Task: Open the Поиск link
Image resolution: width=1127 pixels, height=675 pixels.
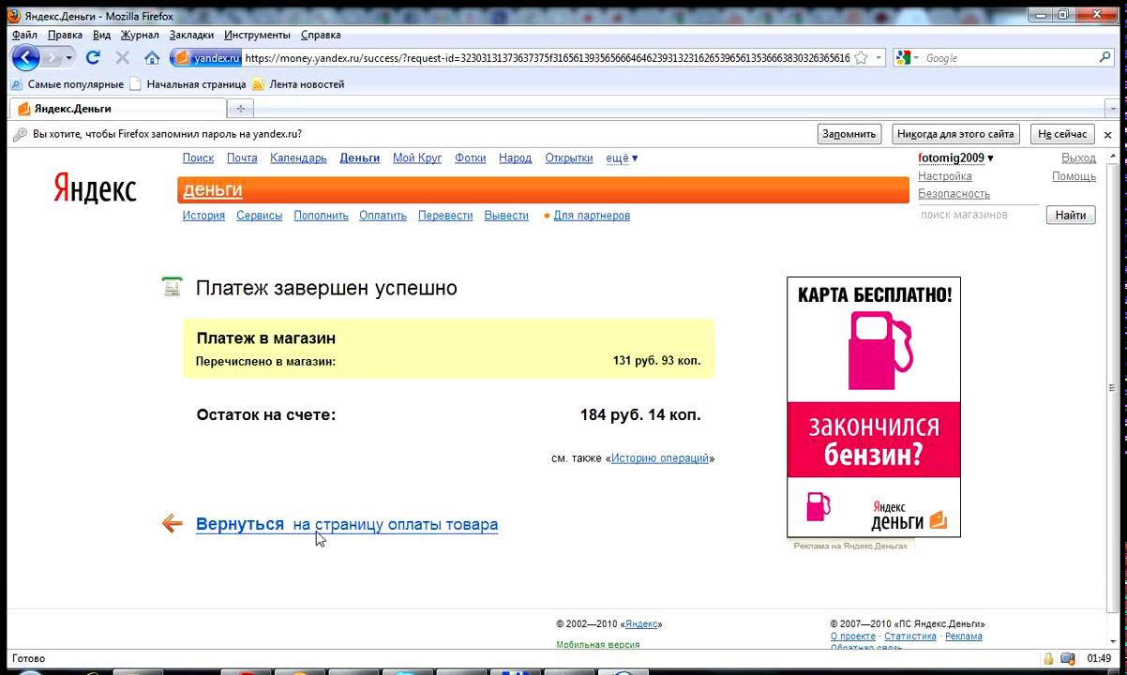Action: [x=198, y=158]
